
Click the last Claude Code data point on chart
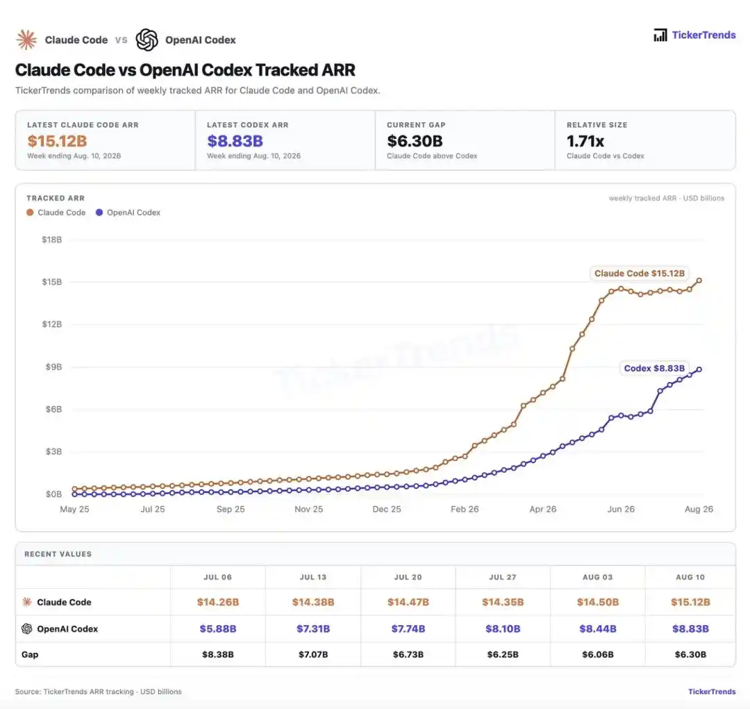[699, 281]
